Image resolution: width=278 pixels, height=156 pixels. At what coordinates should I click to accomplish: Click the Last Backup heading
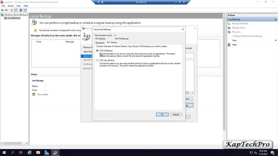[38, 81]
